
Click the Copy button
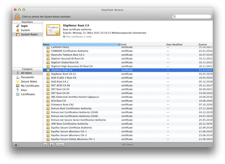[60, 144]
